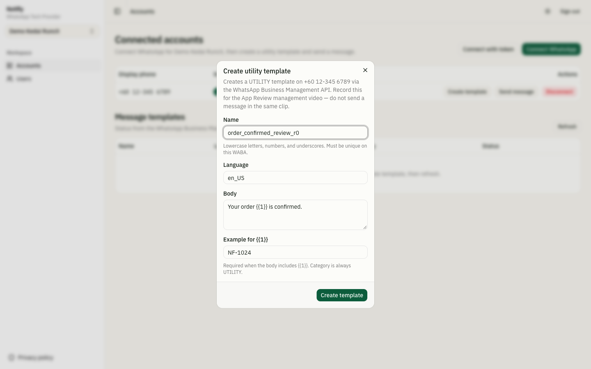This screenshot has width=591, height=369.
Task: Click the red Disconnect button
Action: coord(559,92)
